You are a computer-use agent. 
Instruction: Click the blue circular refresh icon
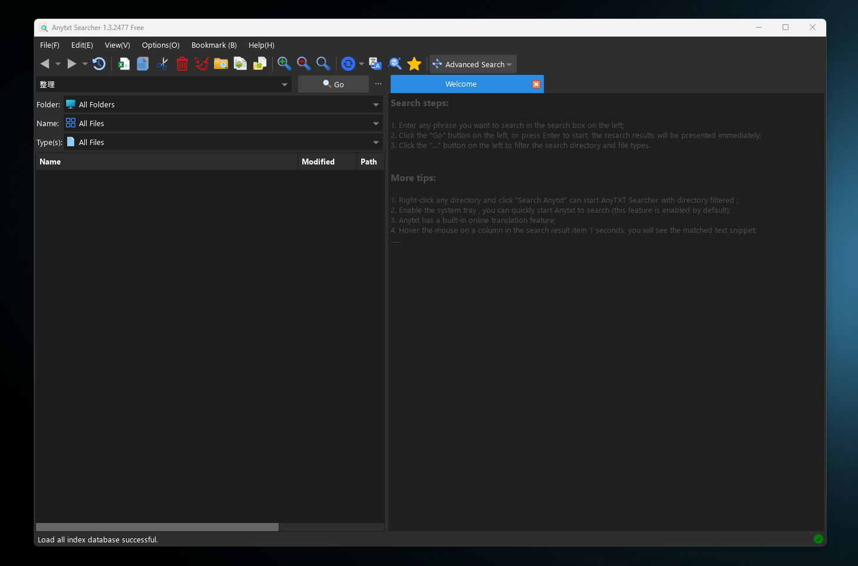(x=348, y=64)
